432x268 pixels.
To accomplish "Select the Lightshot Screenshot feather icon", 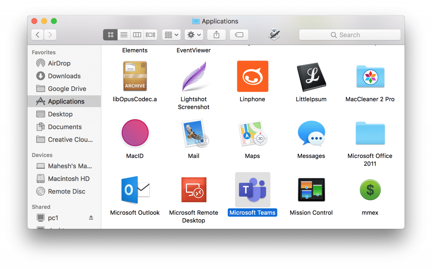I will [x=194, y=76].
